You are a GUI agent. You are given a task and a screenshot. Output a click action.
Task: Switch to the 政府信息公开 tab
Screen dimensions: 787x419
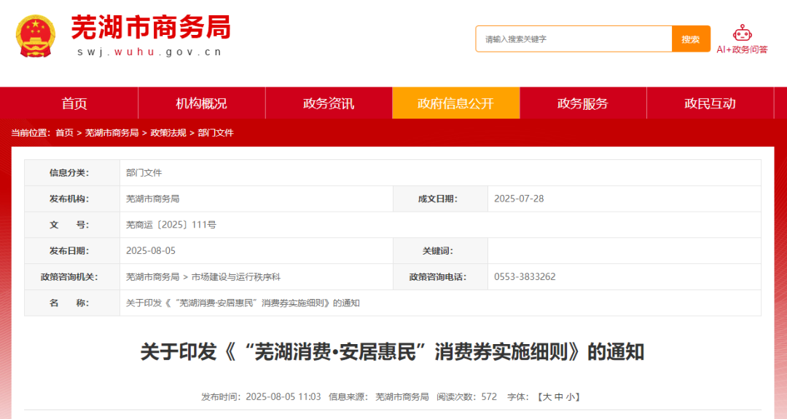456,103
